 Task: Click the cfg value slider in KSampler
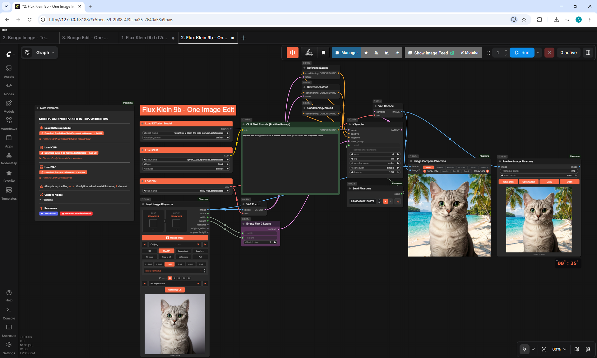click(375, 159)
